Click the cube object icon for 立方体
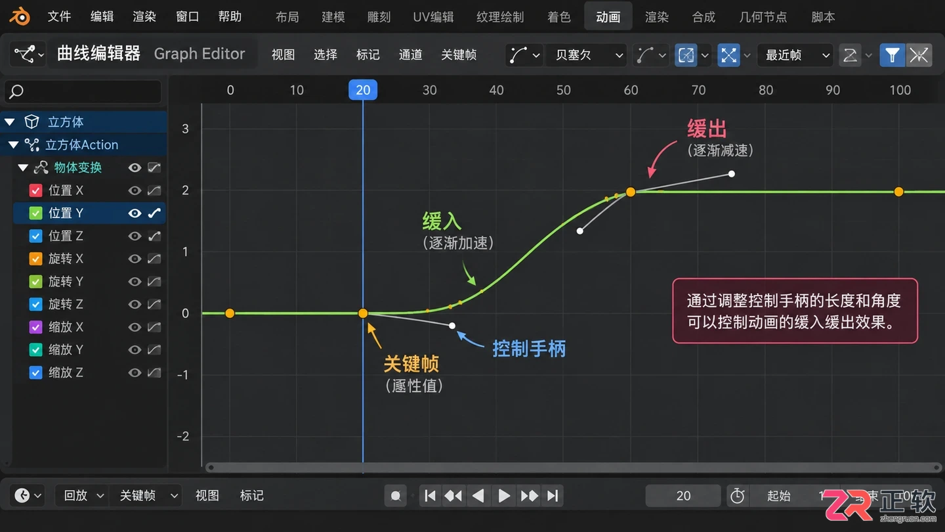 [31, 122]
